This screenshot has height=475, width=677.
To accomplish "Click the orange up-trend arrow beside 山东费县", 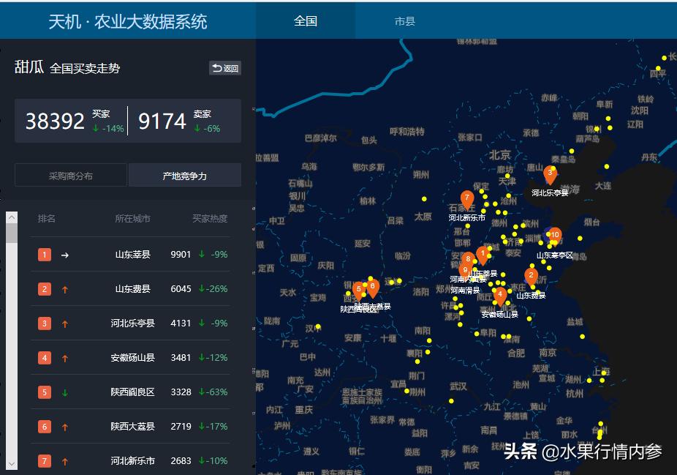I will point(63,288).
